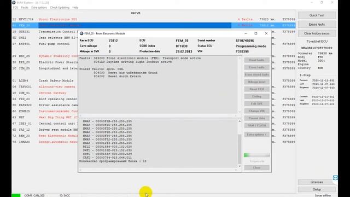Click the serial number 8210746696 value
Viewport: 350px width, 197px height.
[244, 40]
